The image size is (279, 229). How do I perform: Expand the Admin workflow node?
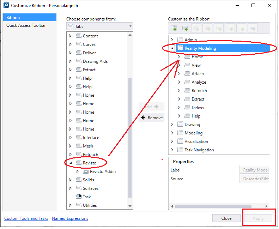click(172, 40)
